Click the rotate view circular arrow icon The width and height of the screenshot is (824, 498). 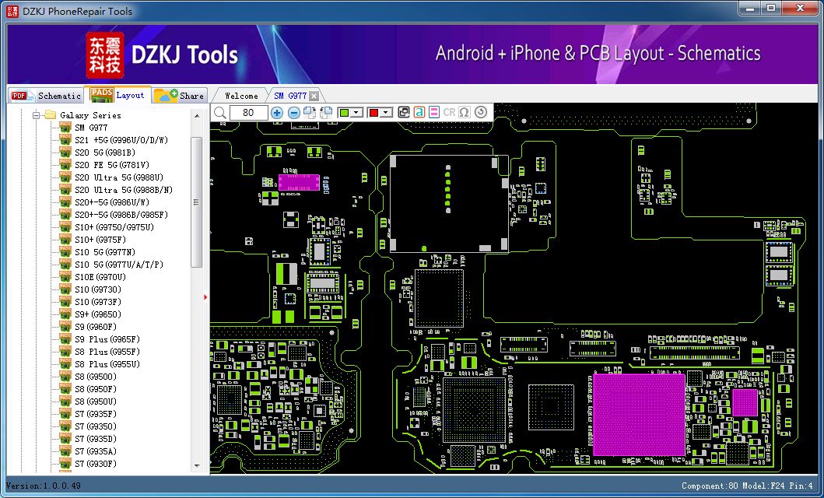[x=480, y=112]
